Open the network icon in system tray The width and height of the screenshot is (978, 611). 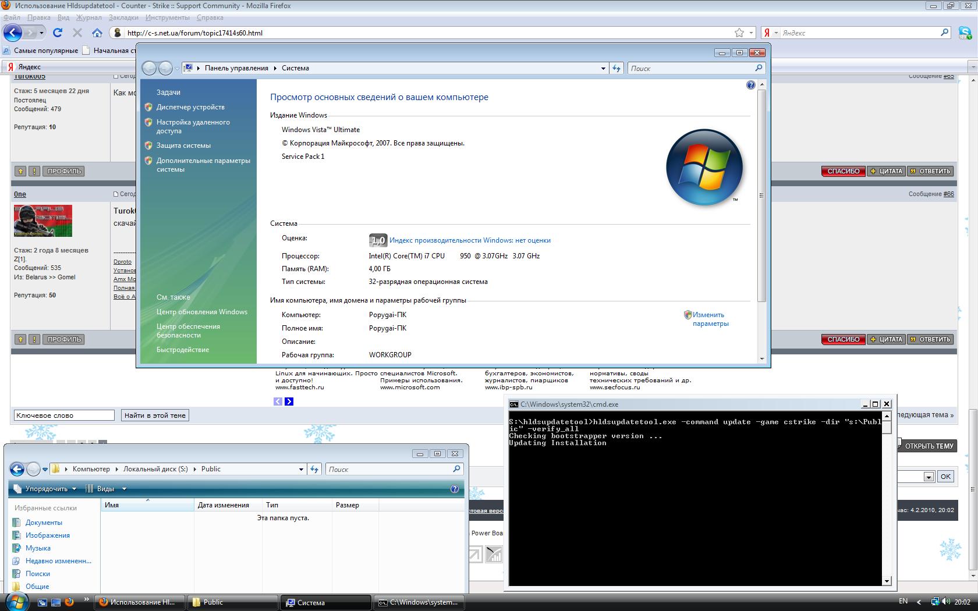[935, 602]
